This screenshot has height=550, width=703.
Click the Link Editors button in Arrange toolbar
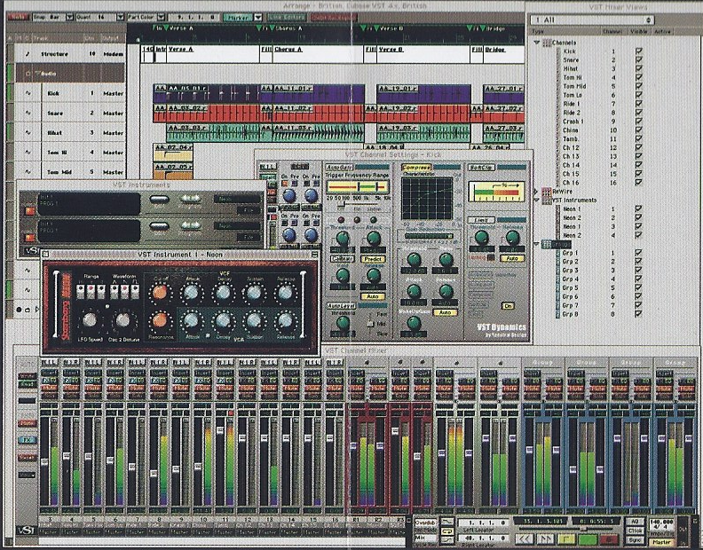287,18
